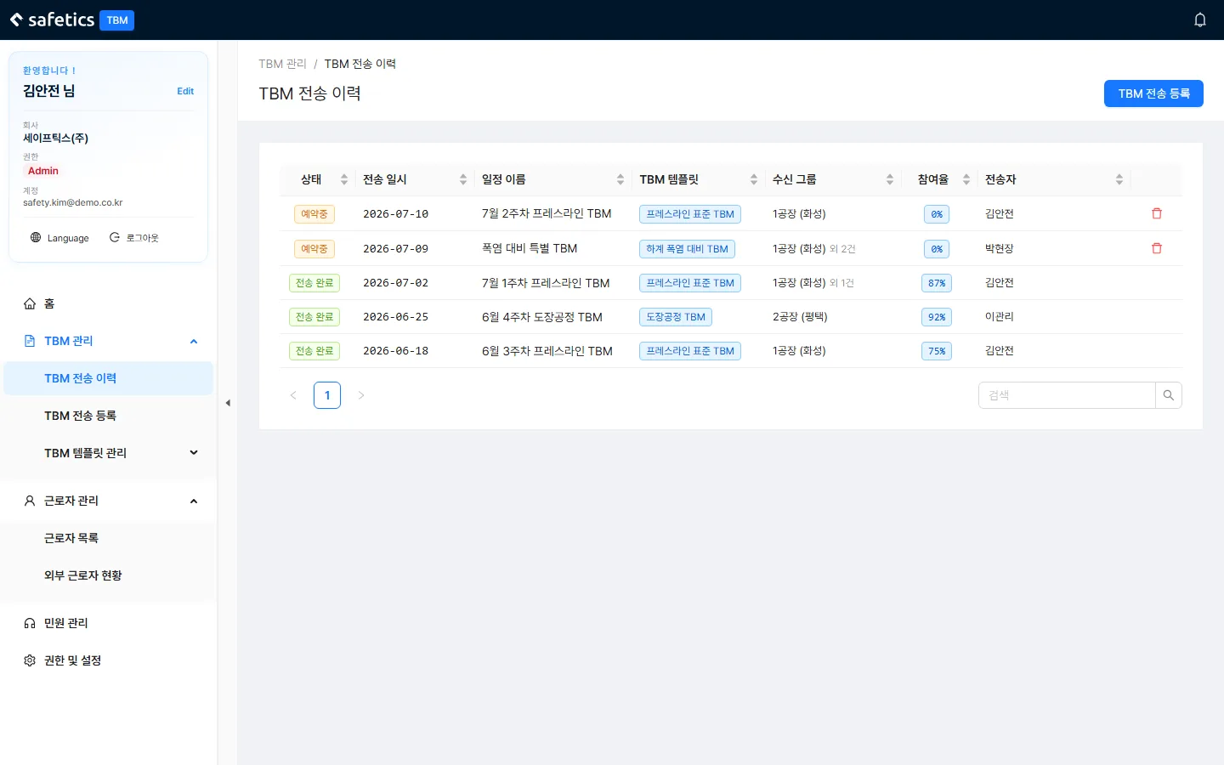Click the 근로자 관리 person icon
This screenshot has width=1224, height=765.
(x=30, y=501)
